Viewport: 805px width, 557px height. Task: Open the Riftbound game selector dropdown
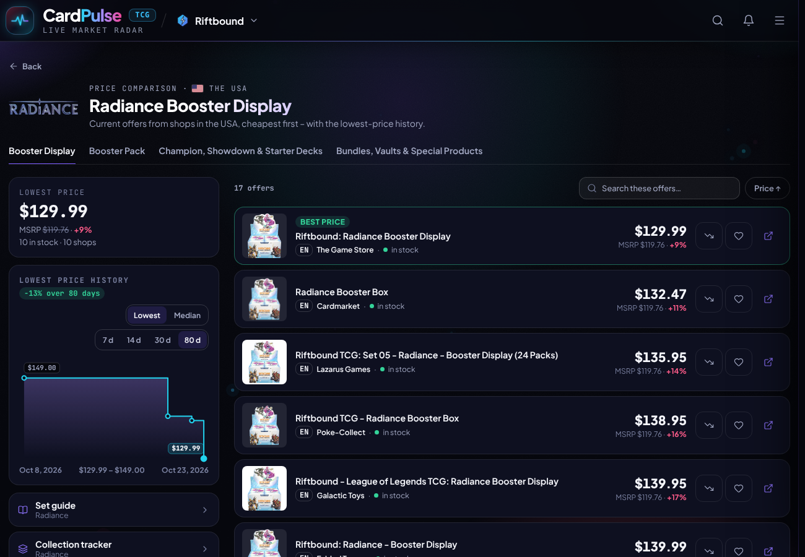pyautogui.click(x=217, y=21)
